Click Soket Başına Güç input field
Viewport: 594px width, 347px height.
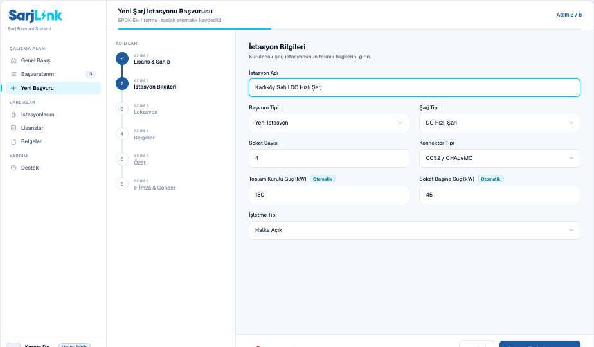point(500,195)
